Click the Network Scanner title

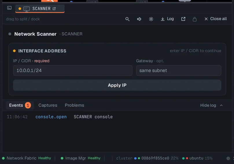click(x=35, y=34)
